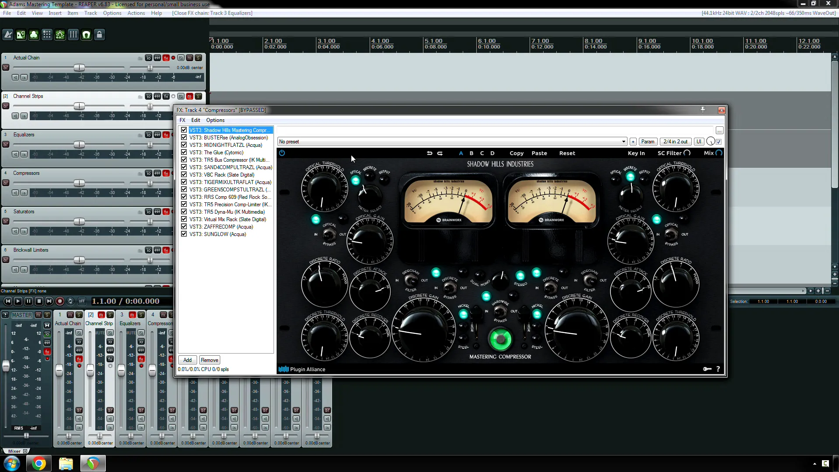Open the No preset dropdown

pyautogui.click(x=453, y=142)
